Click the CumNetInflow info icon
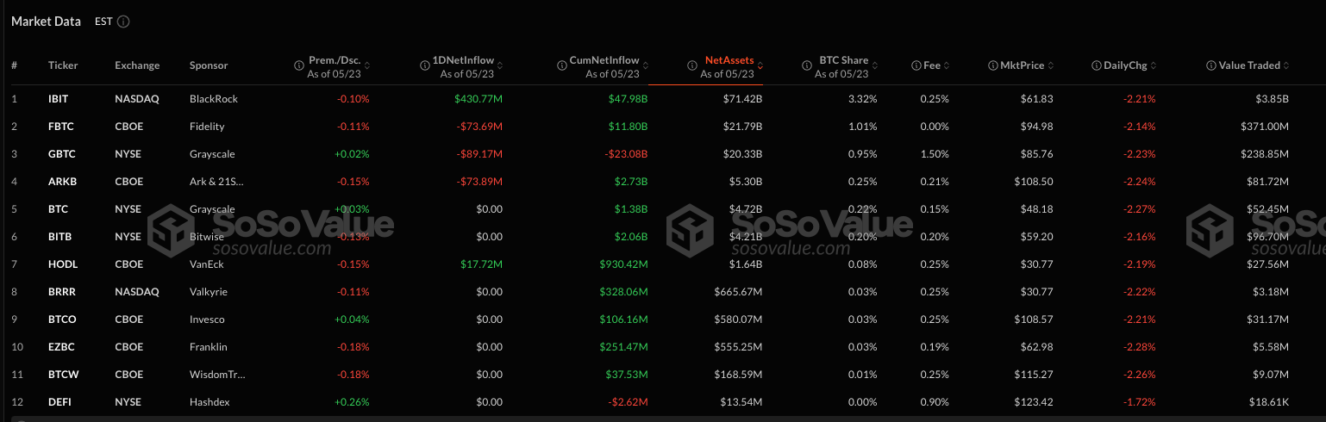Image resolution: width=1326 pixels, height=422 pixels. pyautogui.click(x=560, y=65)
